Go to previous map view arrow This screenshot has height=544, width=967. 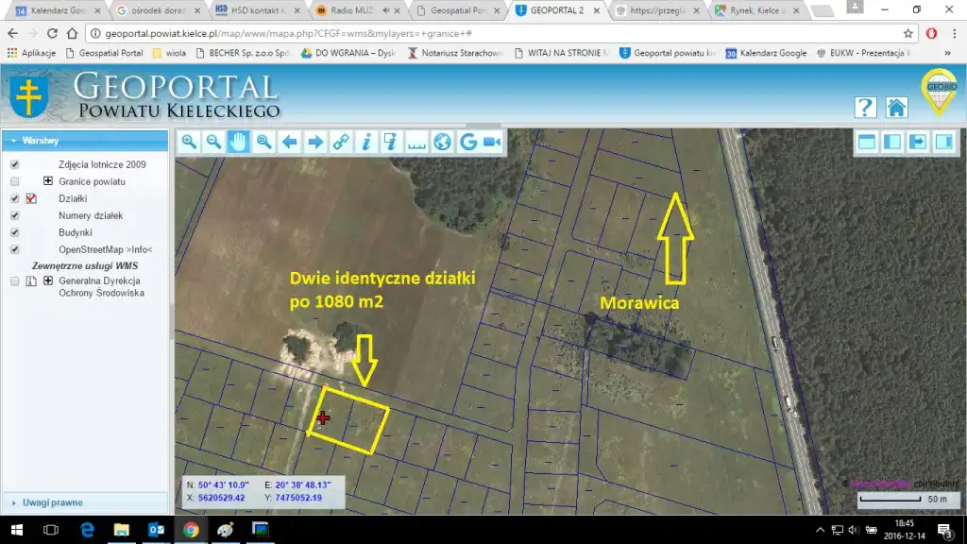290,142
